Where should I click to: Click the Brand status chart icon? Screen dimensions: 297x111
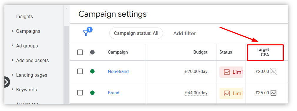(x=227, y=93)
